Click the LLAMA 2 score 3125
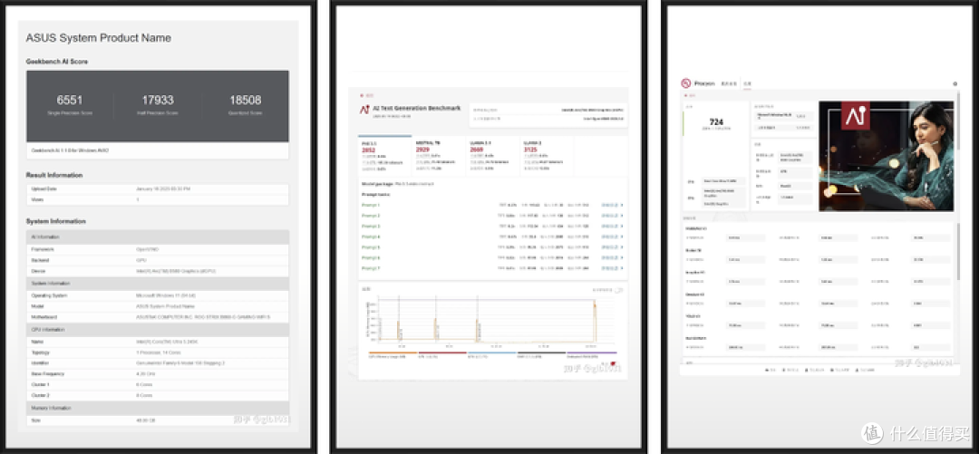This screenshot has width=979, height=454. click(530, 150)
